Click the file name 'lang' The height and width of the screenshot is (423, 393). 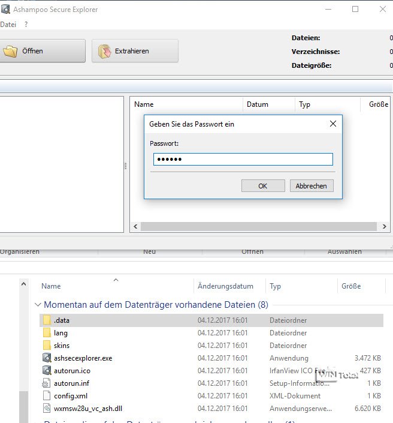61,333
